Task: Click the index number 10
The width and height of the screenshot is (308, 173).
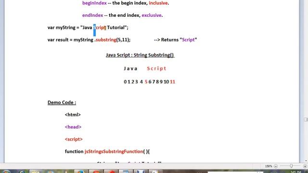Action: tap(166, 82)
